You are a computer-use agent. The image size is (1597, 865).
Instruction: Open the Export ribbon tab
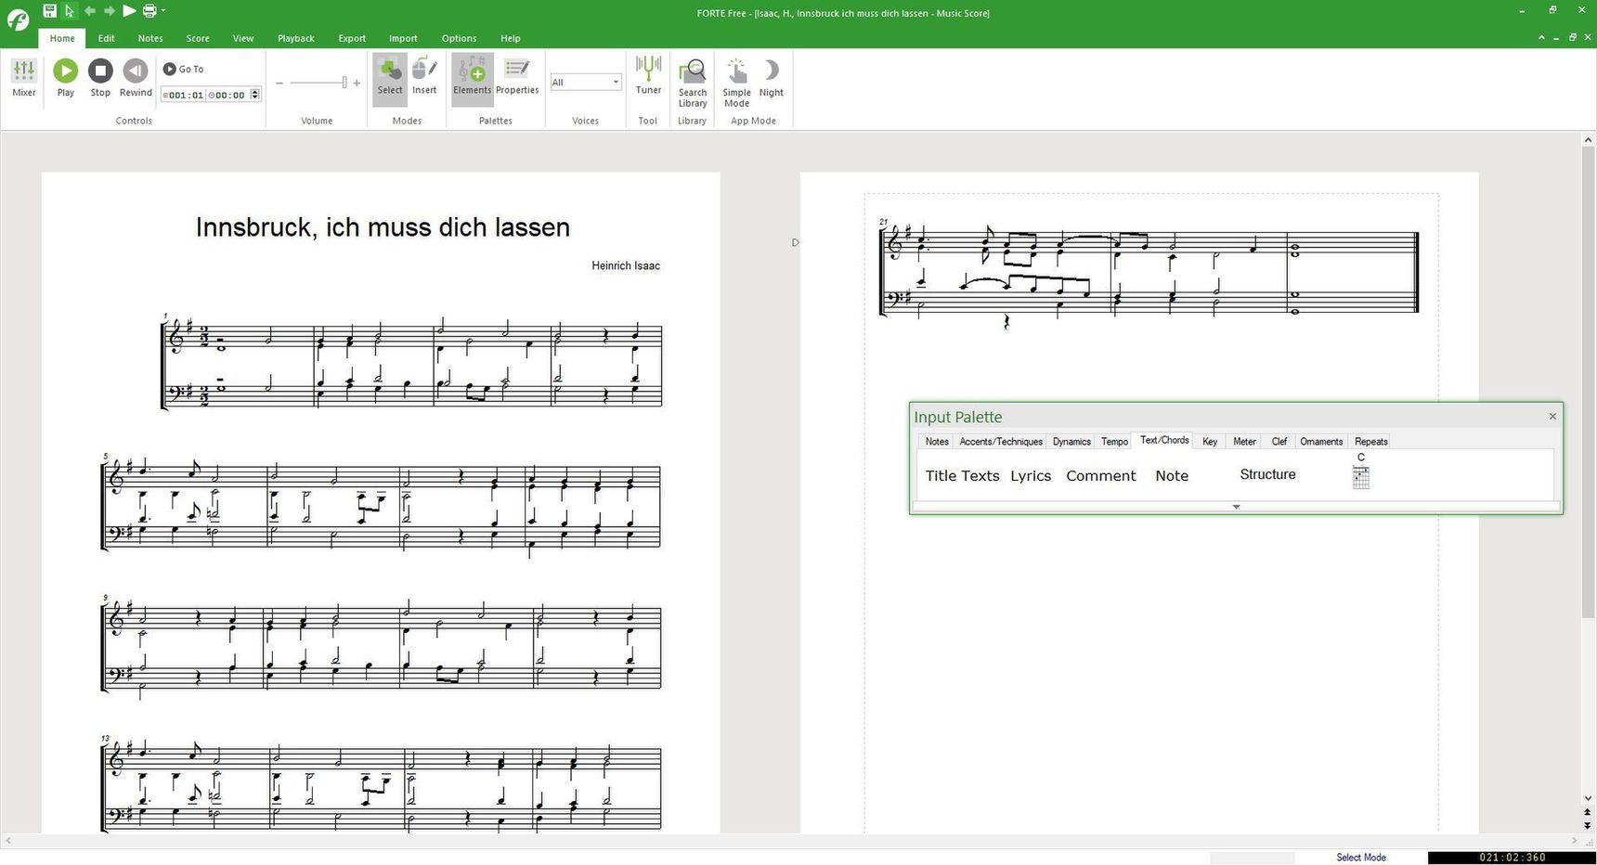tap(352, 38)
